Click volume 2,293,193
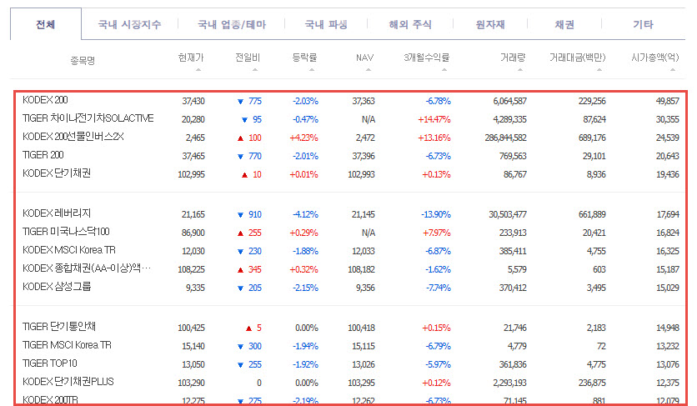 510,383
